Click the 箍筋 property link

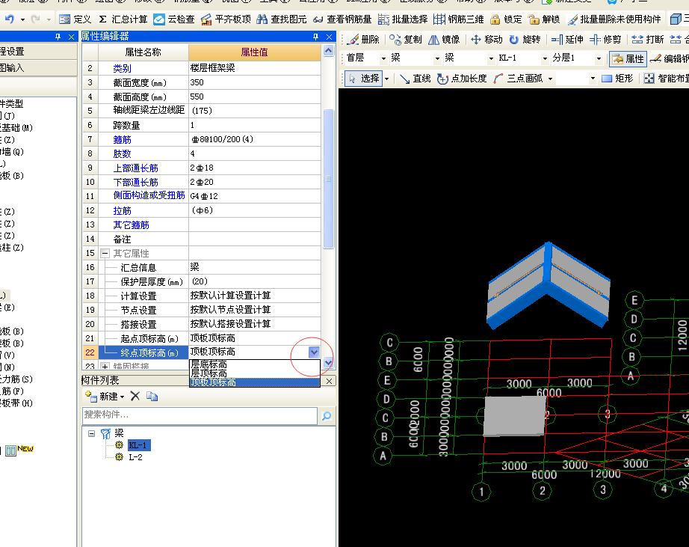click(x=122, y=139)
